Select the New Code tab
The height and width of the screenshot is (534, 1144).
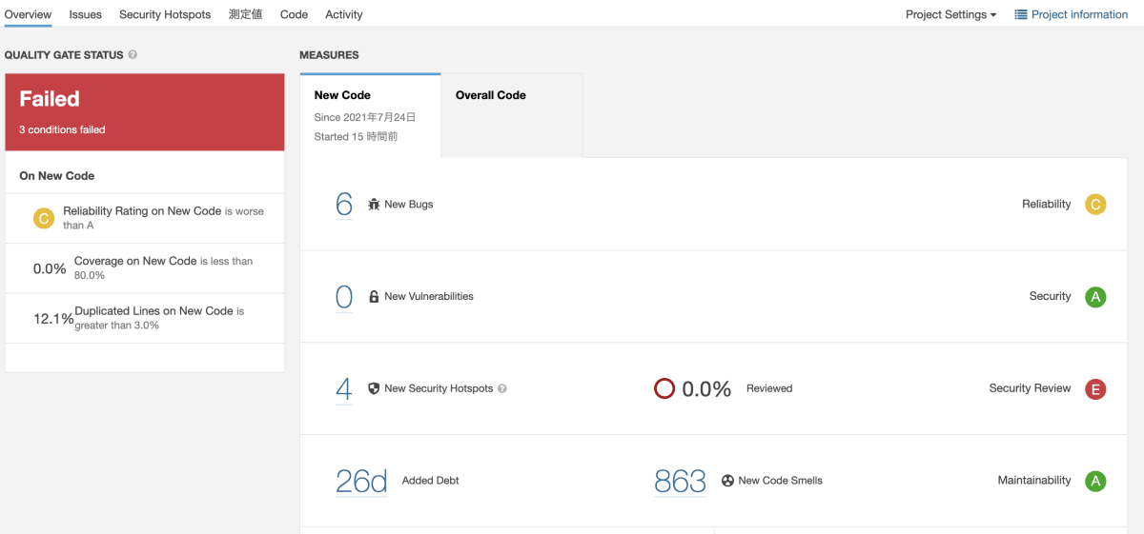click(370, 114)
